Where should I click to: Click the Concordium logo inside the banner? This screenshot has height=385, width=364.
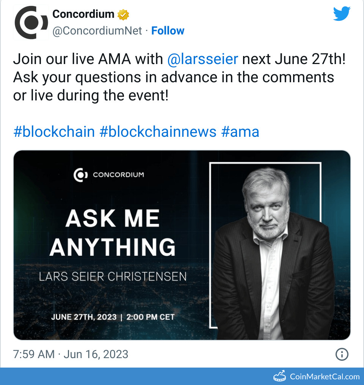point(80,175)
